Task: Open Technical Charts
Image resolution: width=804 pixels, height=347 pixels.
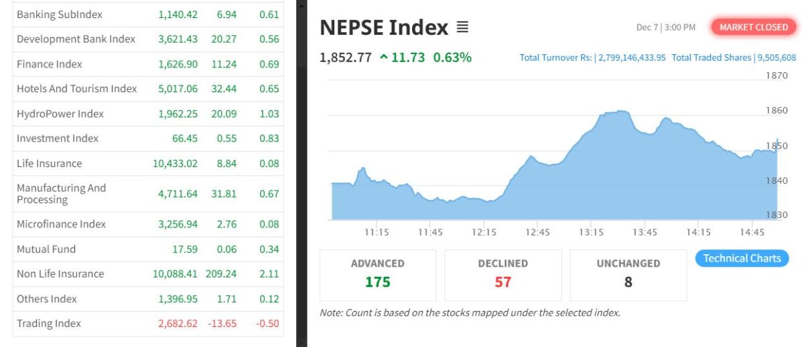Action: [x=742, y=258]
